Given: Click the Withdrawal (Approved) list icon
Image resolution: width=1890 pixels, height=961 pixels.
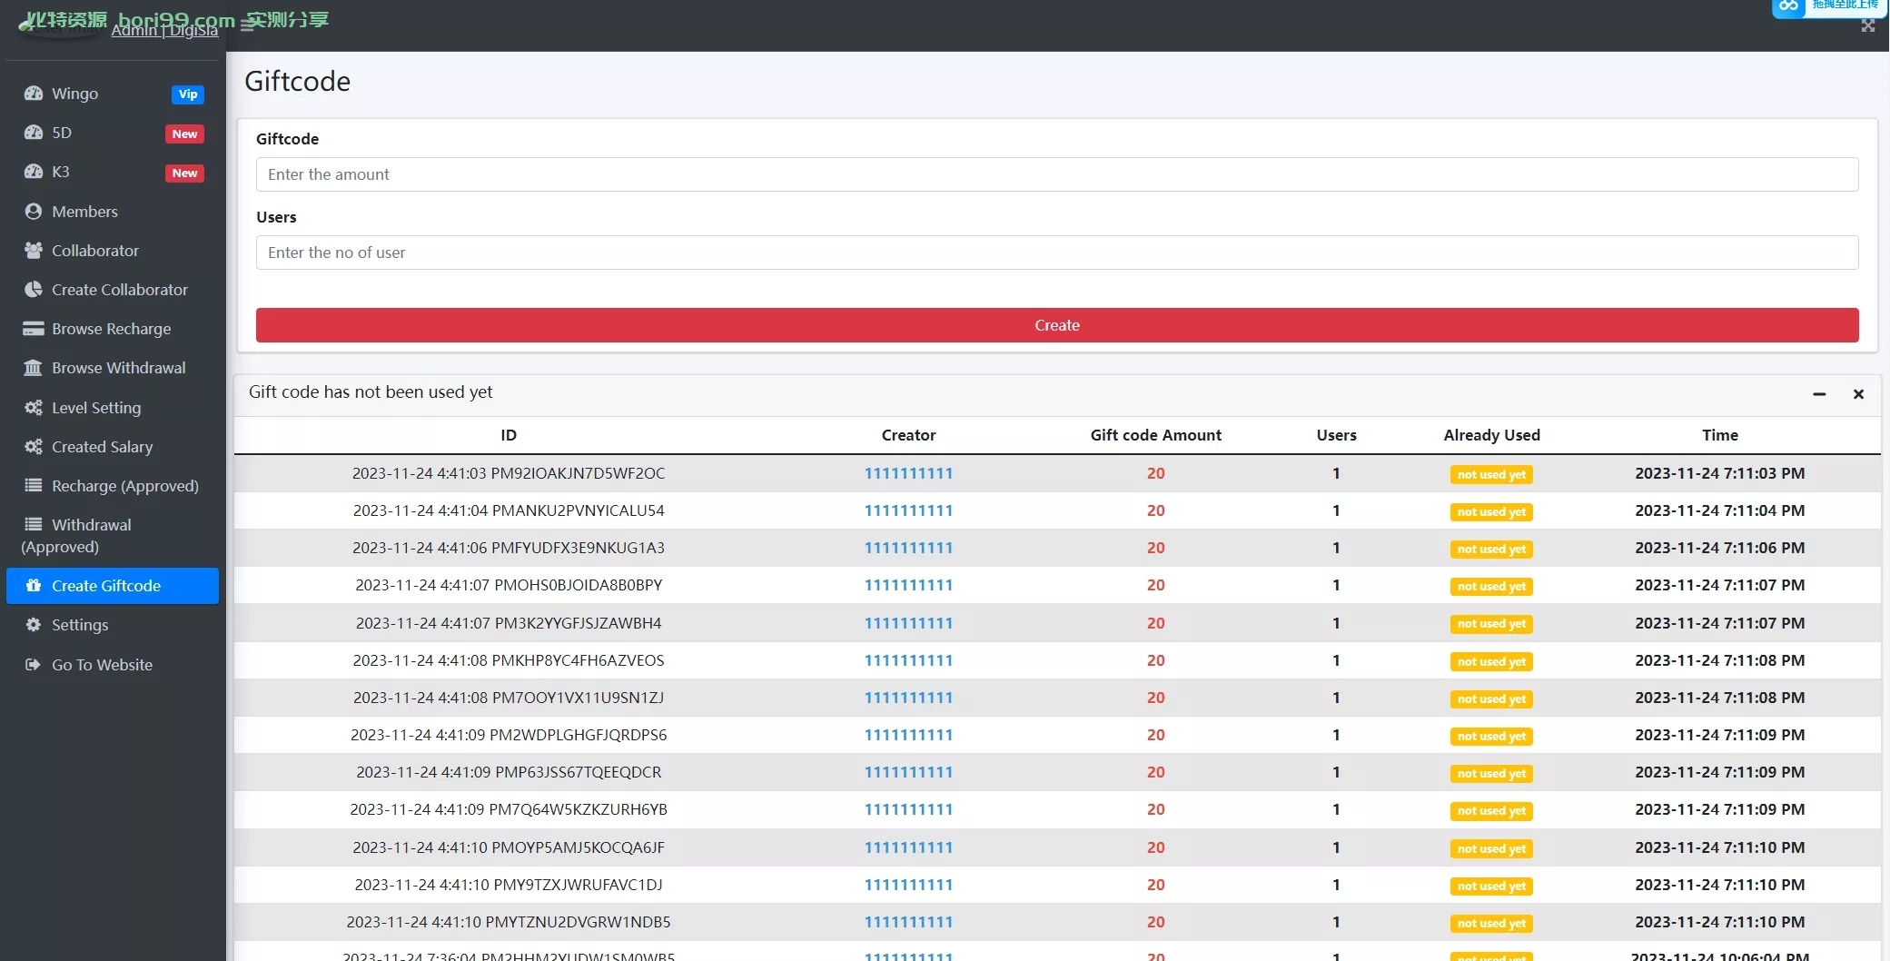Looking at the screenshot, I should (34, 525).
